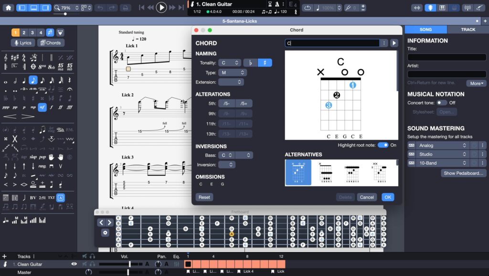This screenshot has height=276, width=489.
Task: Open the Analog mastering preset dropdown
Action: tap(442, 146)
